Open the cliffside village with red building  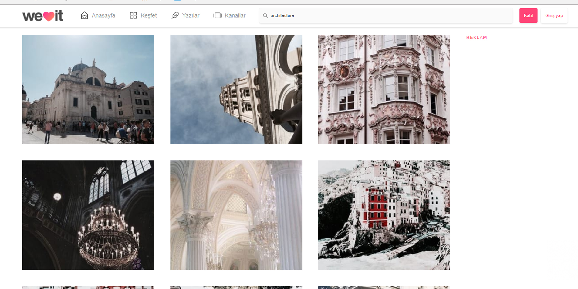pyautogui.click(x=384, y=215)
